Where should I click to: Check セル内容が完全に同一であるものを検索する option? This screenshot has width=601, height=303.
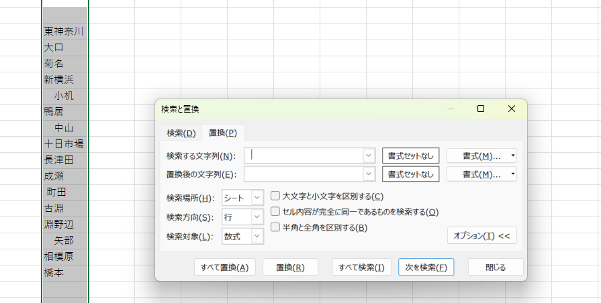pyautogui.click(x=275, y=212)
